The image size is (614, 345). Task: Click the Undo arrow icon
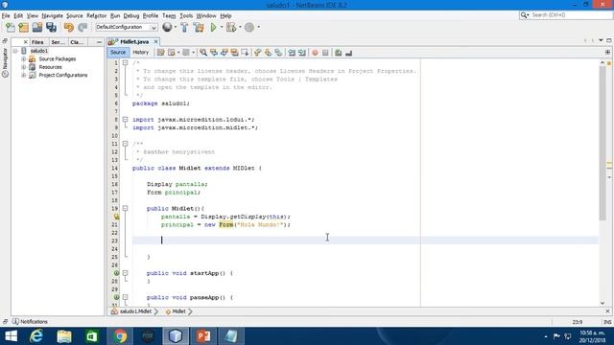(x=69, y=28)
